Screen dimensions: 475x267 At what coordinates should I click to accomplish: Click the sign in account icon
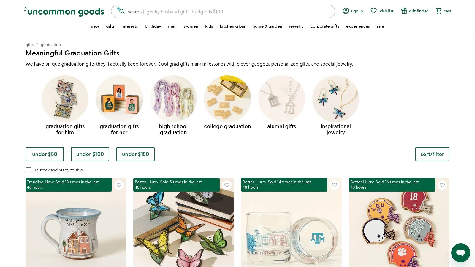(x=346, y=11)
